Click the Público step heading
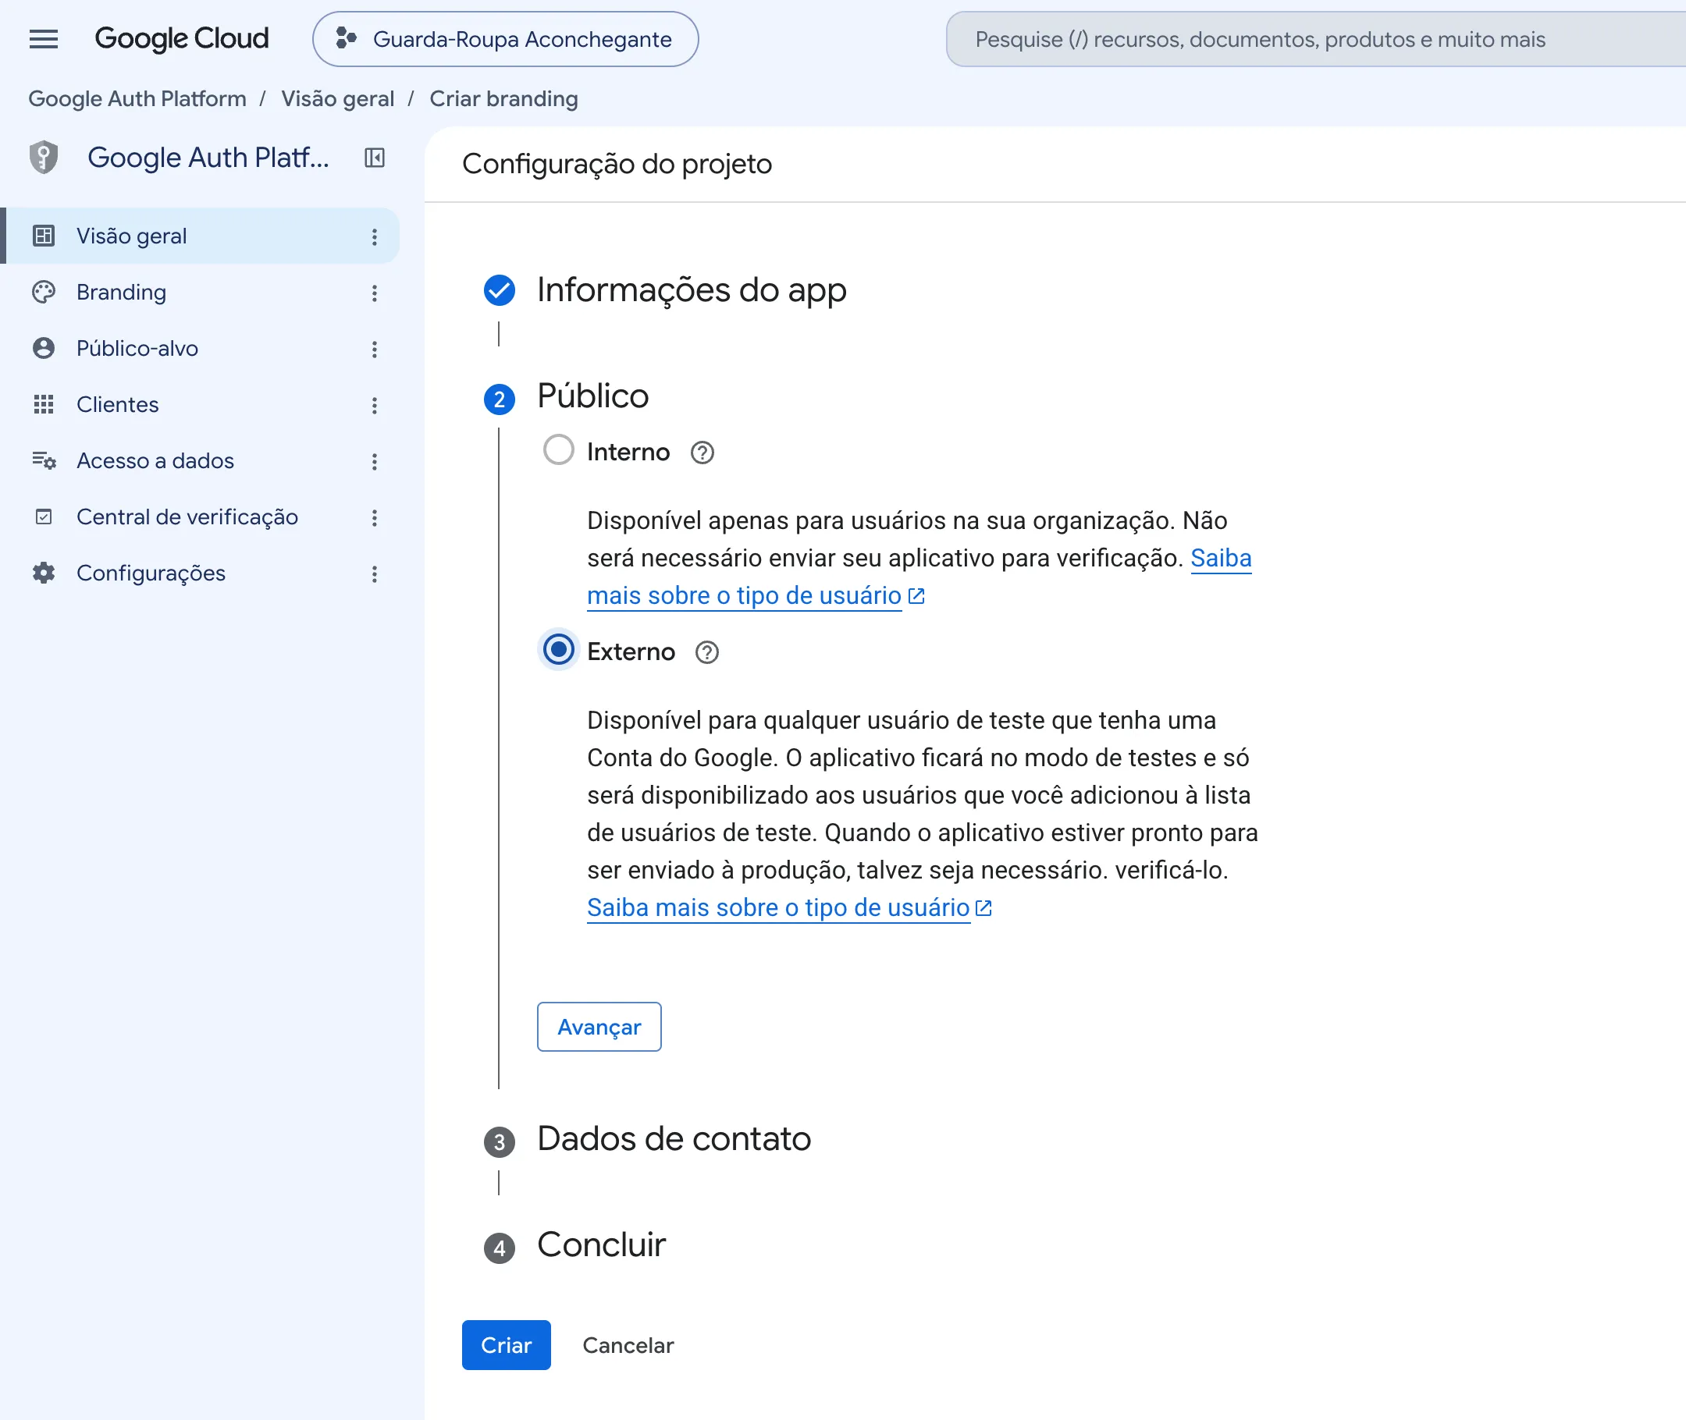1686x1420 pixels. coord(592,396)
